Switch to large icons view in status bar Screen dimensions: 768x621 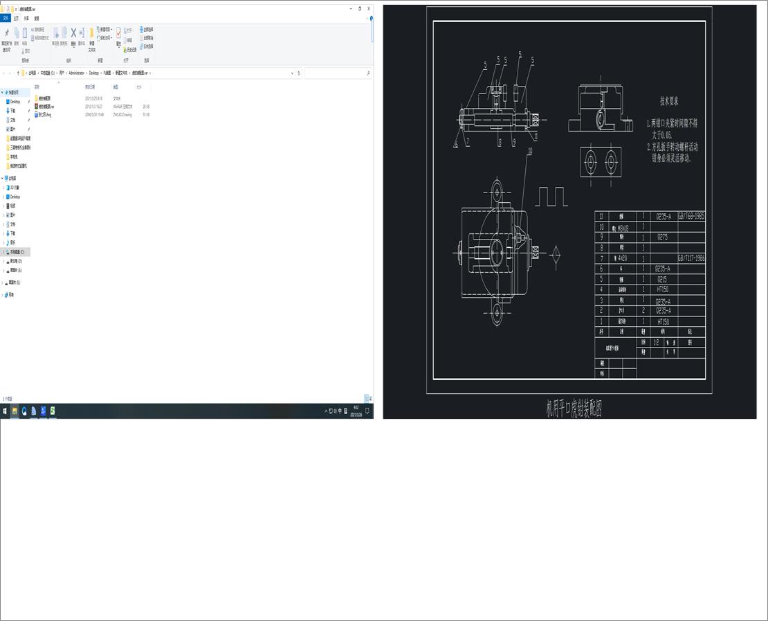(x=371, y=399)
